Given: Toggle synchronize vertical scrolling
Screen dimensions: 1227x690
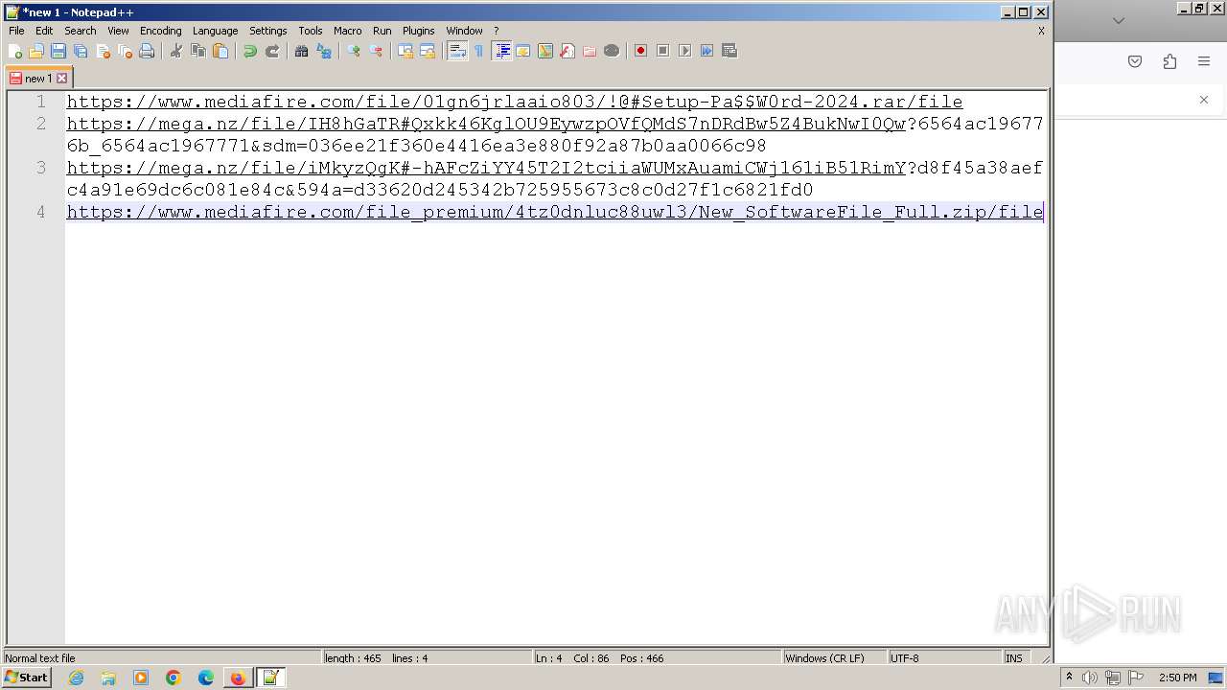Looking at the screenshot, I should (405, 51).
